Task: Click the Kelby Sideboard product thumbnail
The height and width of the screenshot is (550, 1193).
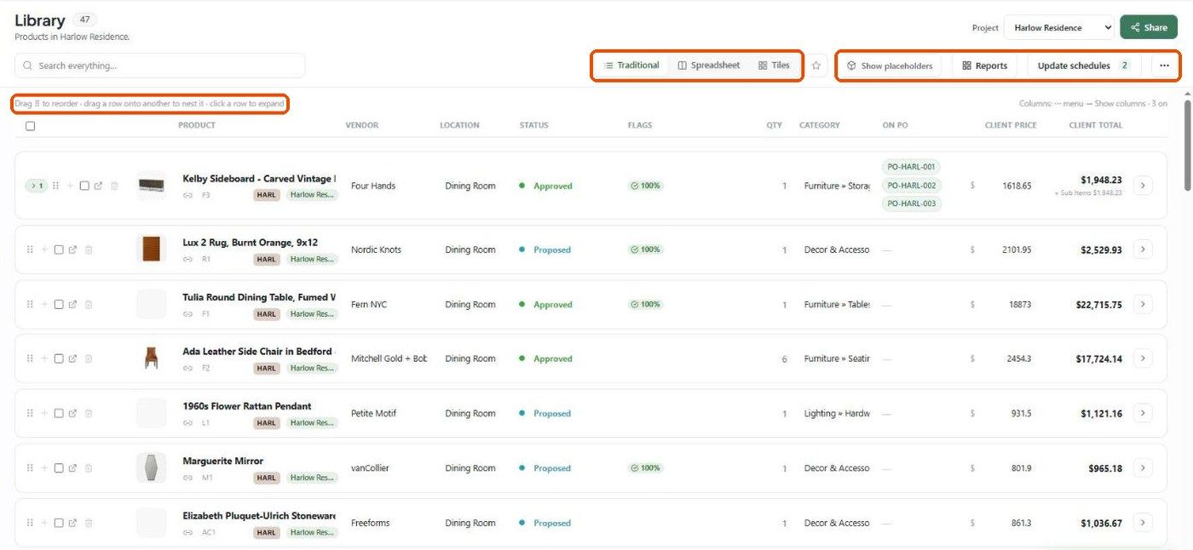Action: click(x=152, y=186)
